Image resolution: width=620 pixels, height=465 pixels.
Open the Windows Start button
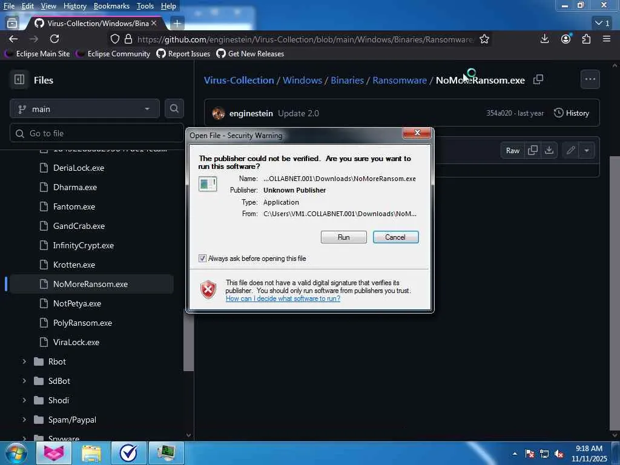pyautogui.click(x=16, y=453)
